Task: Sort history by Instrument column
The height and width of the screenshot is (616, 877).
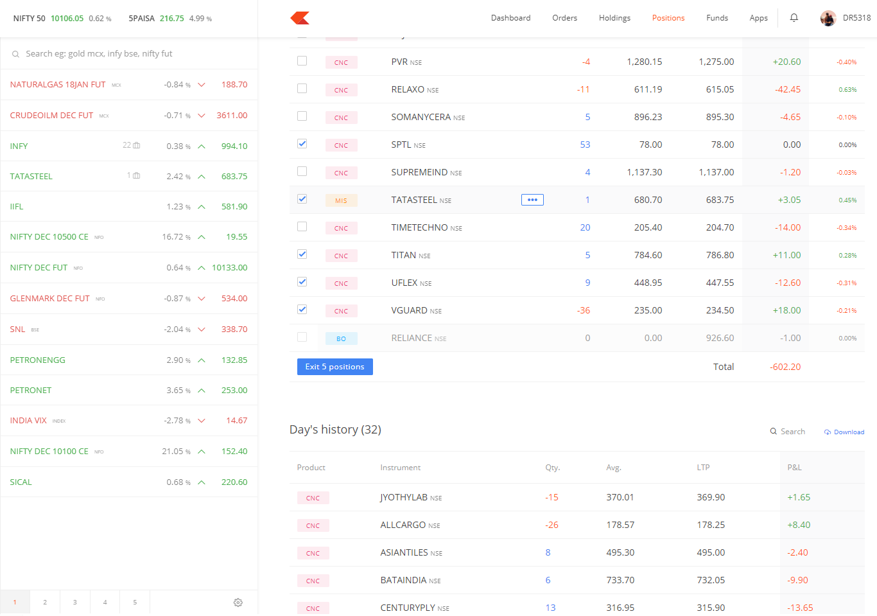Action: click(401, 468)
